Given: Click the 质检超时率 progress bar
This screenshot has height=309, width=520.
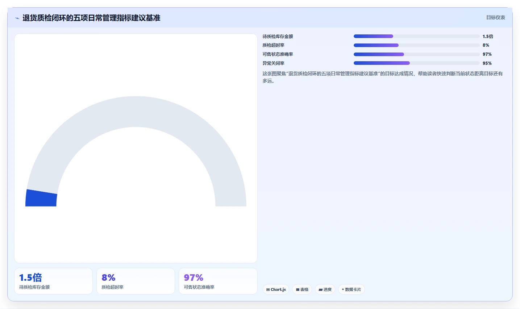Looking at the screenshot, I should pos(416,45).
